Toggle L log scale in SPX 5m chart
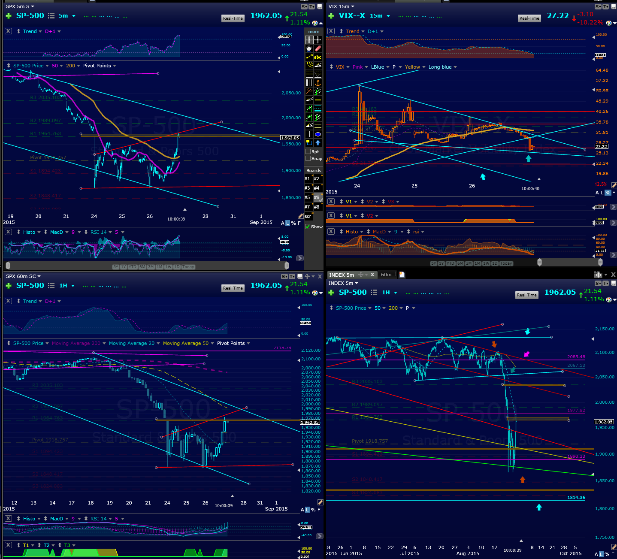The height and width of the screenshot is (559, 617). click(288, 223)
